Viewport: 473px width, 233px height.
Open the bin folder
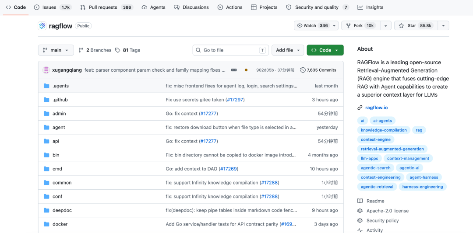(x=56, y=155)
